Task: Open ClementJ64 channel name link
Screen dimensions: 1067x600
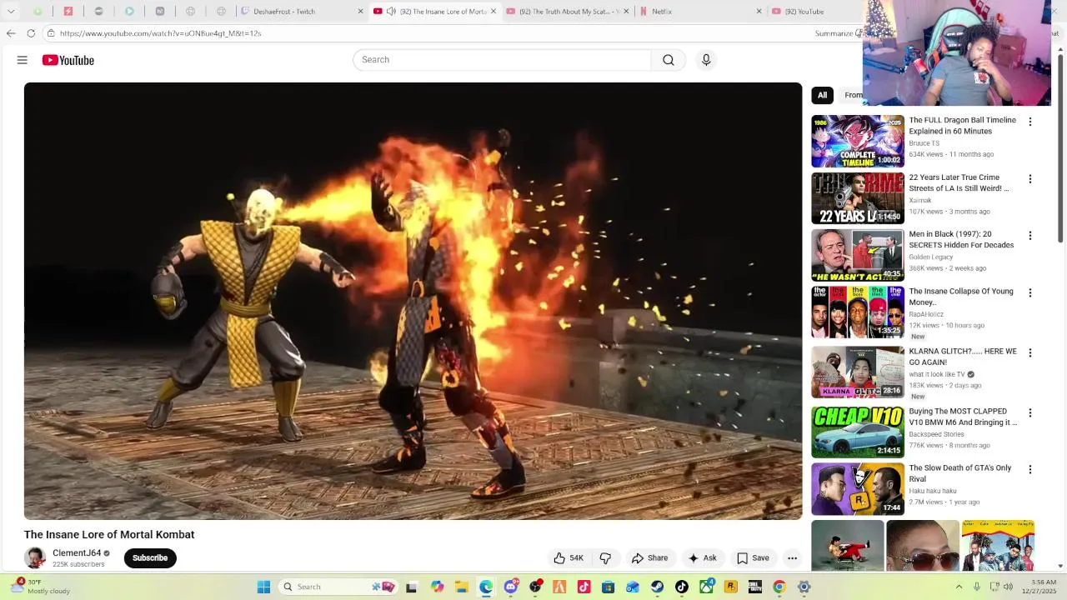Action: [x=77, y=553]
